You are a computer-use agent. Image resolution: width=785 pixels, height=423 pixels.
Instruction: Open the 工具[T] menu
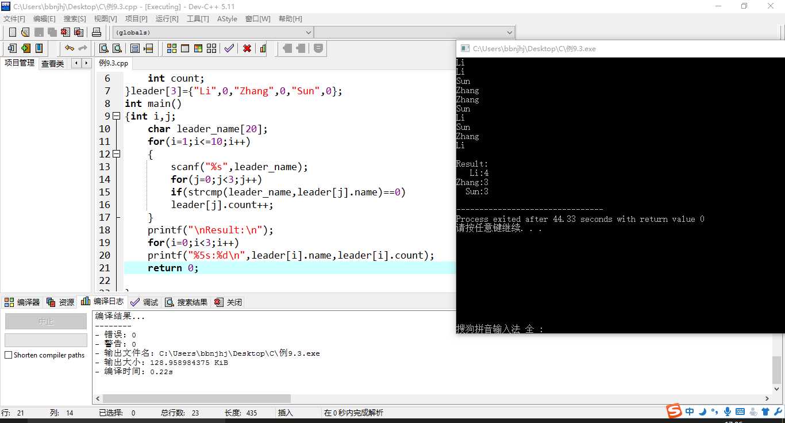(198, 19)
